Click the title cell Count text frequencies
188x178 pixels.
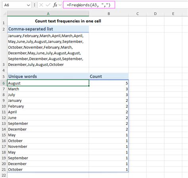click(x=68, y=21)
